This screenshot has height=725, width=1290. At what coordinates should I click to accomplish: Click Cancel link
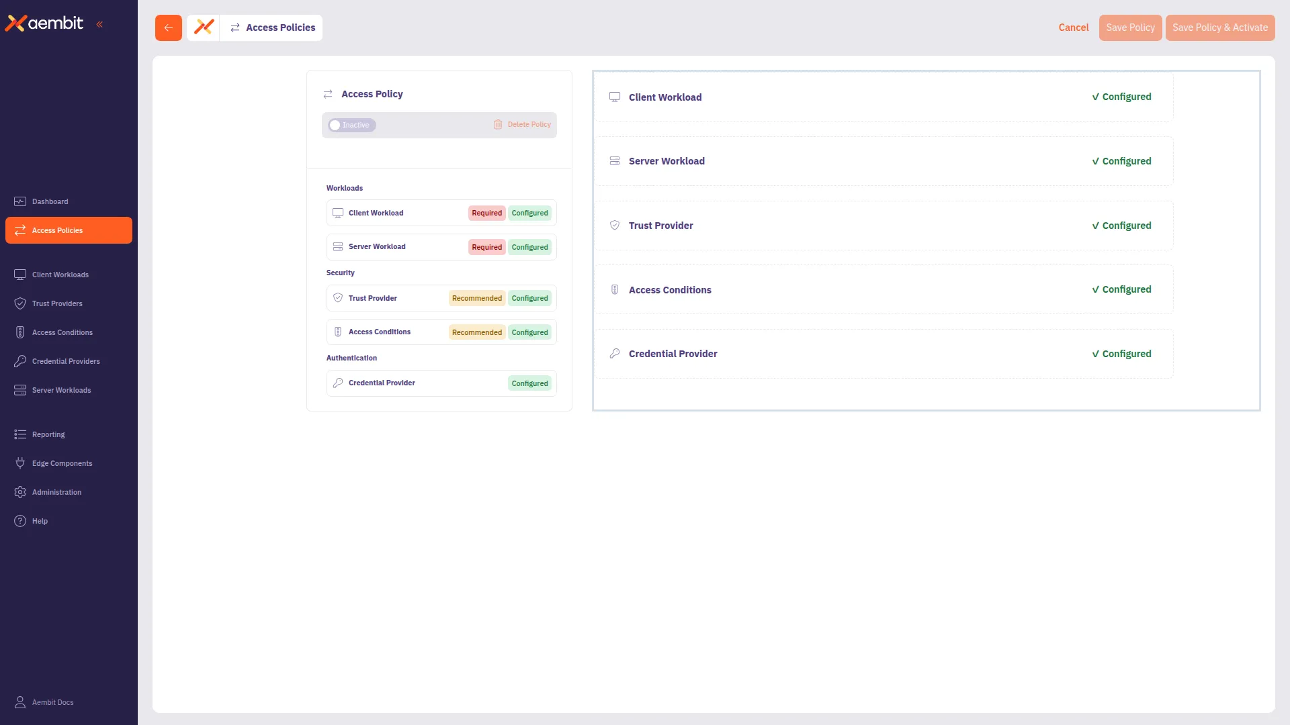coord(1074,28)
